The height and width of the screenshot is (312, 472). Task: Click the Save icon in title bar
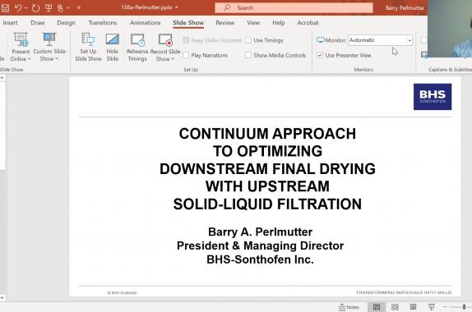point(5,8)
